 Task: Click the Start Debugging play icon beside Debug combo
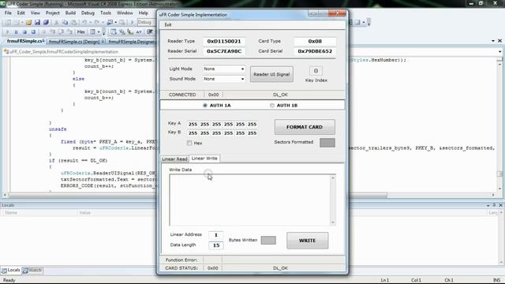(x=132, y=22)
